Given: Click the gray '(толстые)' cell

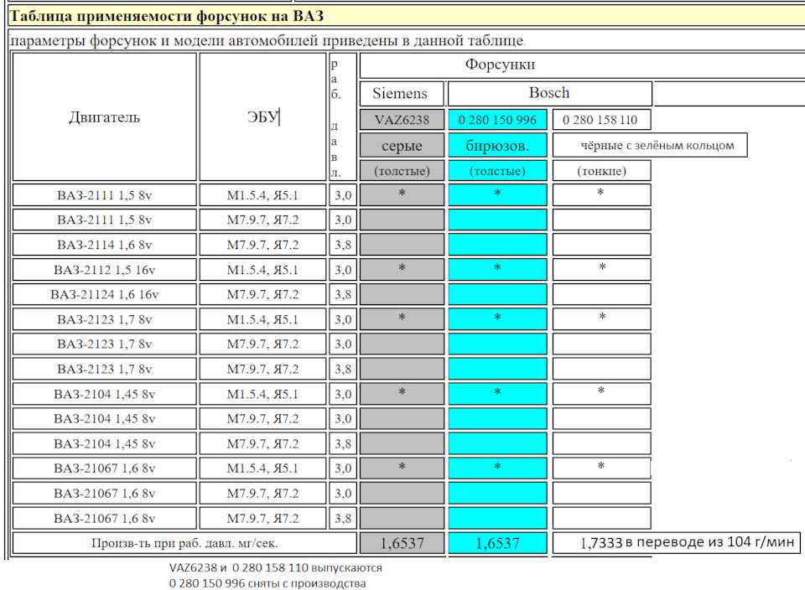Looking at the screenshot, I should [x=402, y=170].
